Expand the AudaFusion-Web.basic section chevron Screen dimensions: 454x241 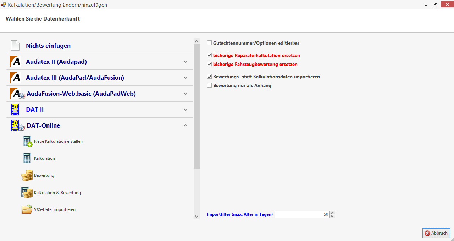186,94
